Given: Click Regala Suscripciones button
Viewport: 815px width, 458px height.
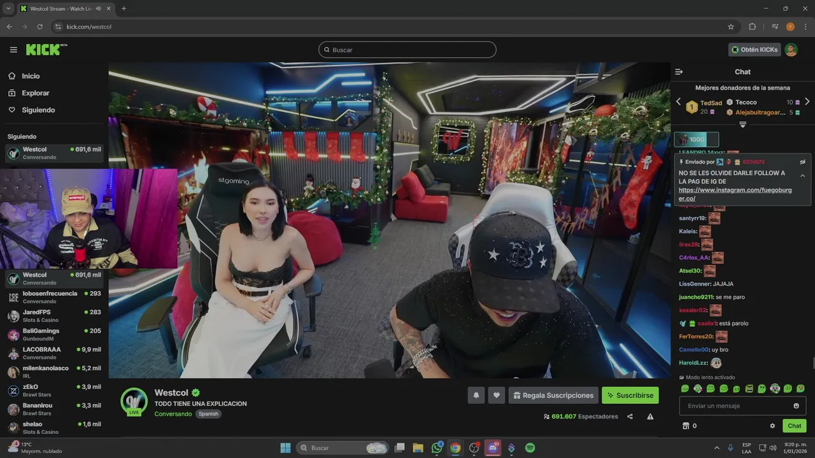Looking at the screenshot, I should point(553,395).
